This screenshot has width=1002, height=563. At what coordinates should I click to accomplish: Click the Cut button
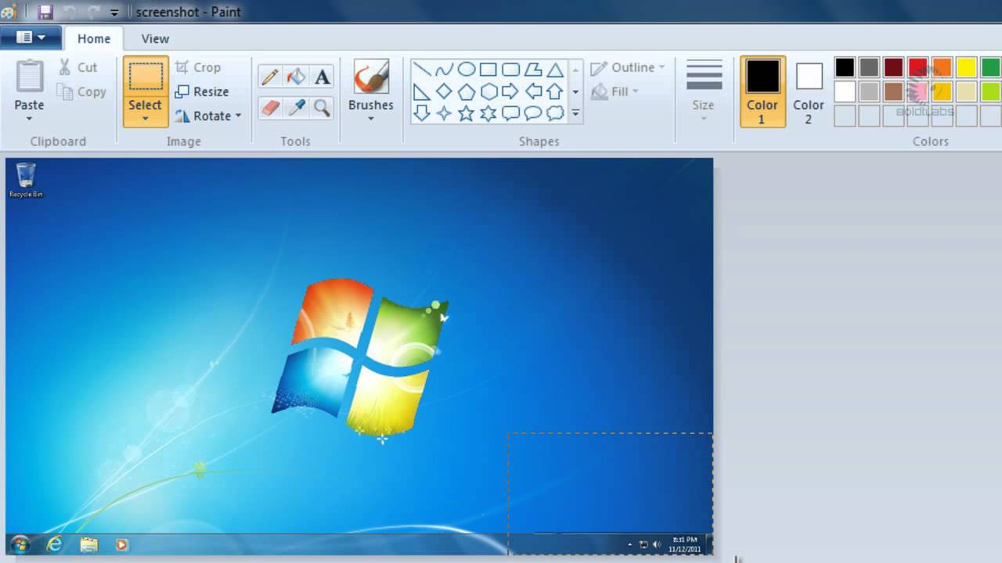click(x=77, y=67)
